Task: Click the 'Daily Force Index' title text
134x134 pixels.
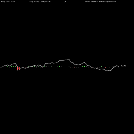Action: click(x=8, y=2)
